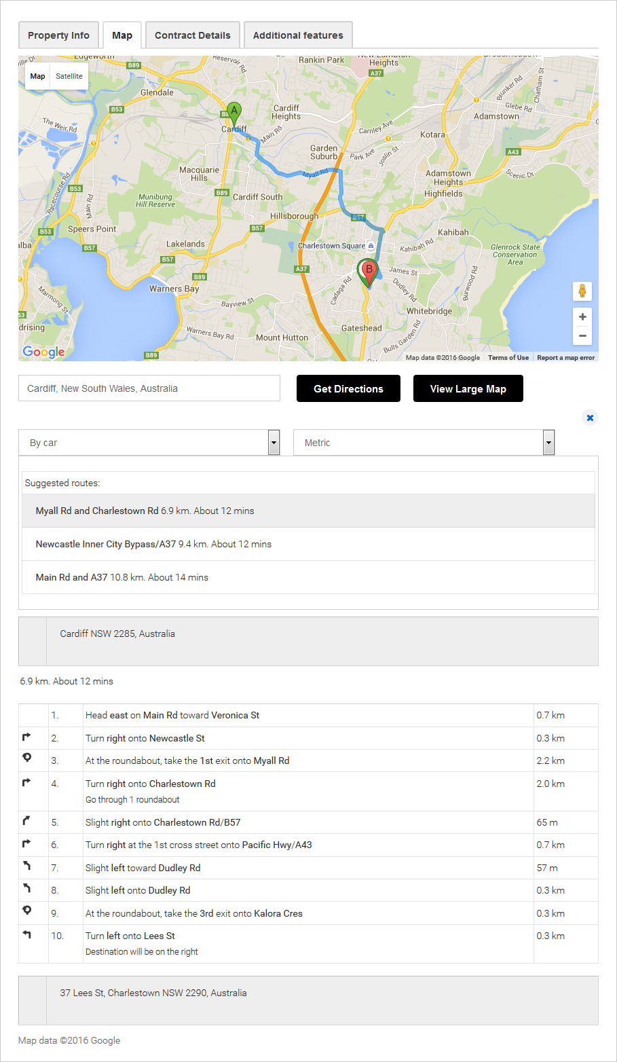Image resolution: width=617 pixels, height=1062 pixels.
Task: Click slight-left arrow icon for step 8
Action: tap(26, 889)
